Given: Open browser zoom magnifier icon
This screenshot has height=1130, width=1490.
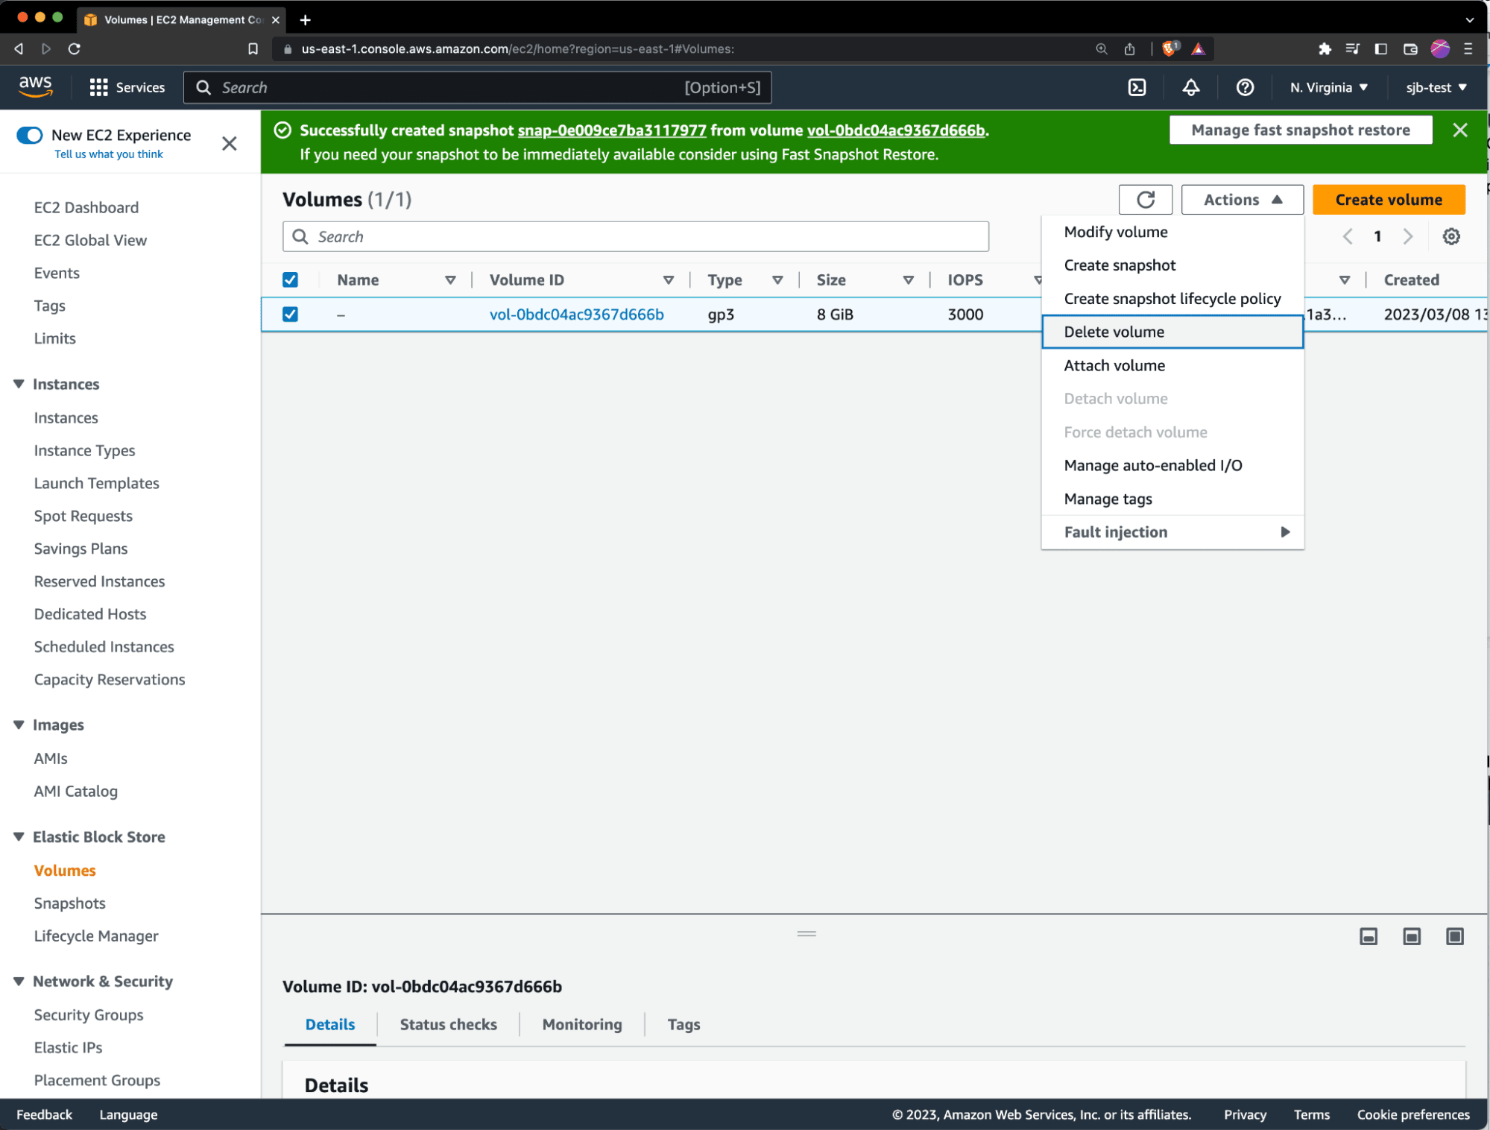Looking at the screenshot, I should pyautogui.click(x=1102, y=49).
